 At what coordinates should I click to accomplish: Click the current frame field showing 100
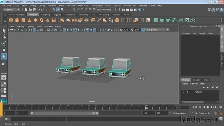coord(183,107)
